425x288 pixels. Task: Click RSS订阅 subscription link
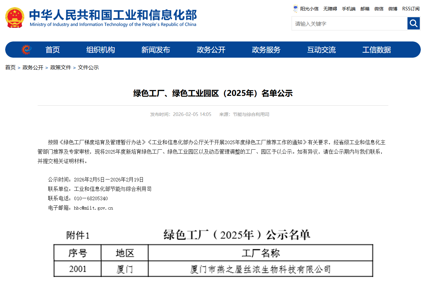coord(410,9)
